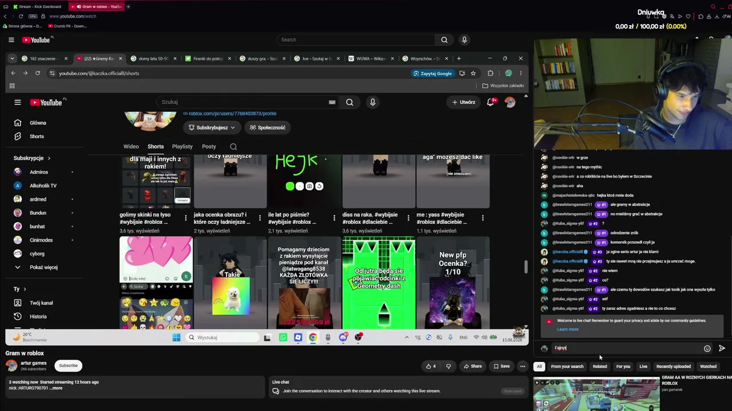Image resolution: width=732 pixels, height=411 pixels.
Task: Filter recommendations by From your search
Action: tap(567, 366)
